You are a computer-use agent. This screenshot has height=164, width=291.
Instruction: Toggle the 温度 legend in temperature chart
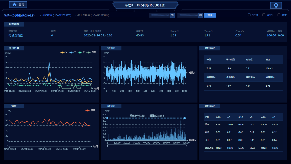pos(90,110)
